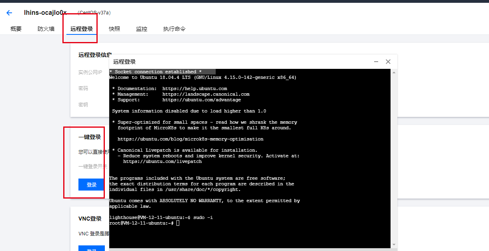Click terminal scrollbar up arrow

[394, 72]
